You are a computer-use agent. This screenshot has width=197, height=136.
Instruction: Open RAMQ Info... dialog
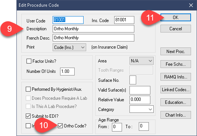(x=175, y=77)
